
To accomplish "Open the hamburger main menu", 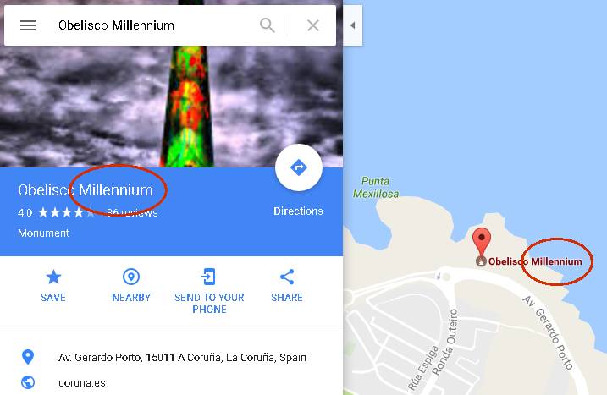I will [x=28, y=25].
